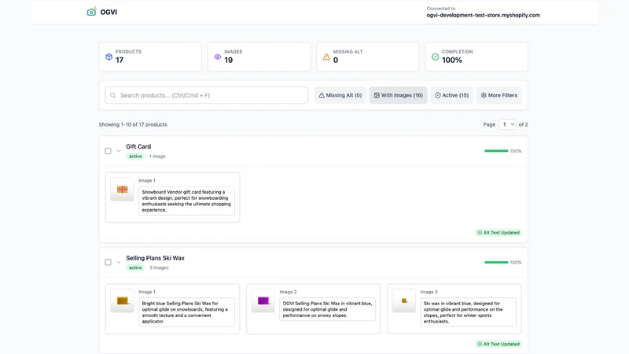Collapse the Gift Card product chevron
The image size is (629, 354).
pyautogui.click(x=119, y=151)
